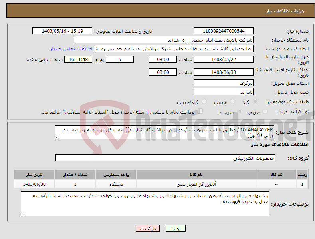Click the price validity date 1403/06/30 field
315x239 pixels.
coord(224,72)
